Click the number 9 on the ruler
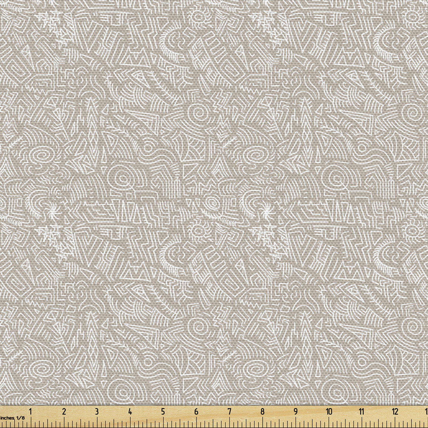Image resolution: width=428 pixels, height=428 pixels. (x=296, y=411)
